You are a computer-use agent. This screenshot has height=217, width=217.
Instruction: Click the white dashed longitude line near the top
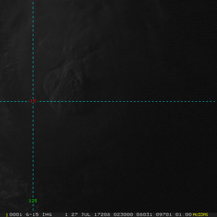click(x=33, y=11)
